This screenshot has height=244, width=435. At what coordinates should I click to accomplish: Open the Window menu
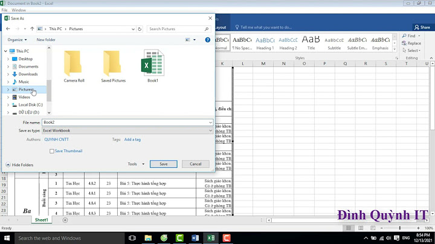19,10
